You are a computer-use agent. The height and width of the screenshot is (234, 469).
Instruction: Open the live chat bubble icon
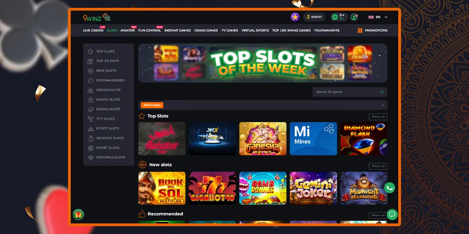(x=392, y=214)
